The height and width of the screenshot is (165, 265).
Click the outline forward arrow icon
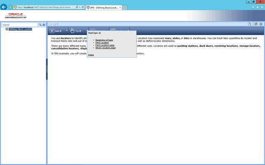(x=55, y=24)
